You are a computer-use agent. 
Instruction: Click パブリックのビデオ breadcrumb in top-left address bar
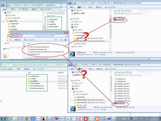37,5
